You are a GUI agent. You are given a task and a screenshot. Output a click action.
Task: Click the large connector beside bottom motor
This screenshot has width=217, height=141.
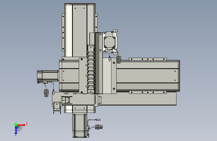point(99,127)
